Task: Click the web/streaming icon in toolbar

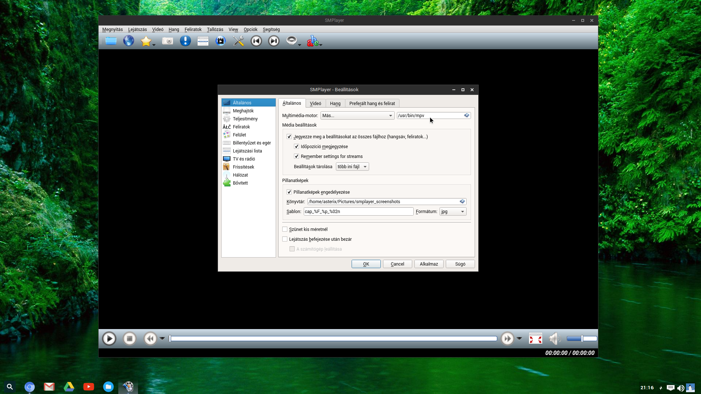Action: click(x=129, y=41)
